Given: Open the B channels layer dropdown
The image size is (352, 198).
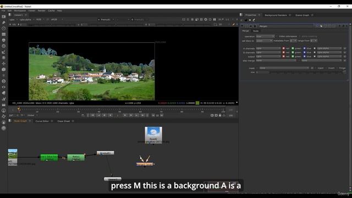Looking at the screenshot, I should (x=268, y=52).
